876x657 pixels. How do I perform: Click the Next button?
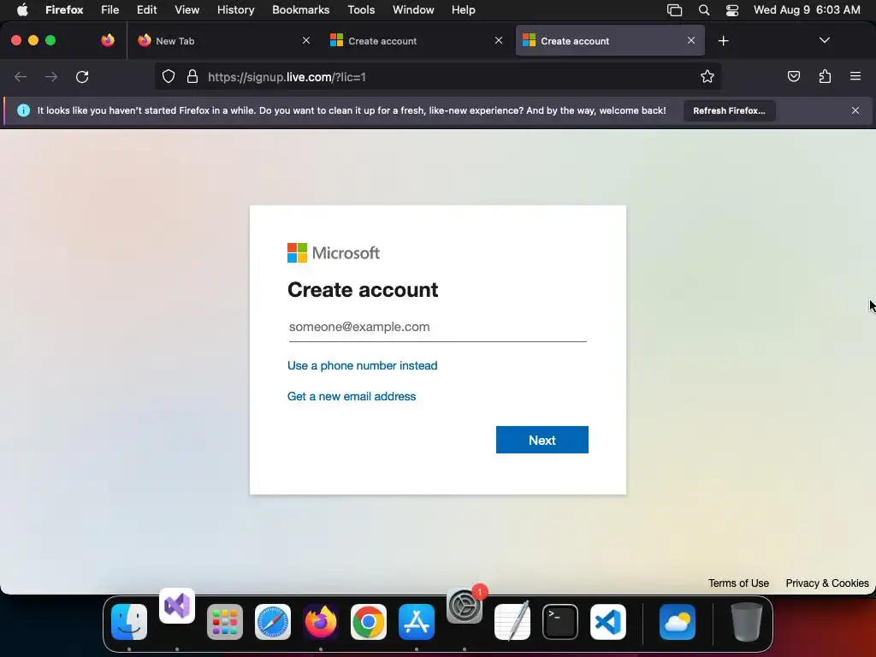pos(542,440)
